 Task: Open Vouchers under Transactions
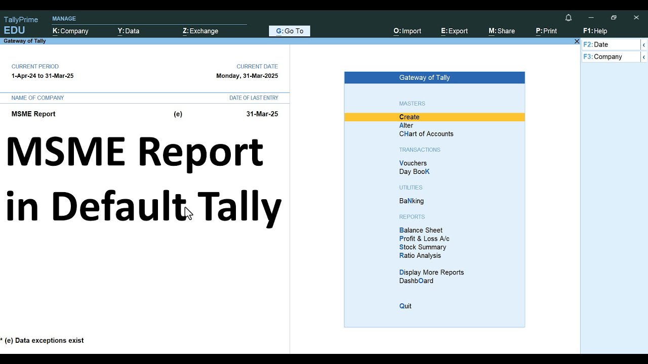413,163
